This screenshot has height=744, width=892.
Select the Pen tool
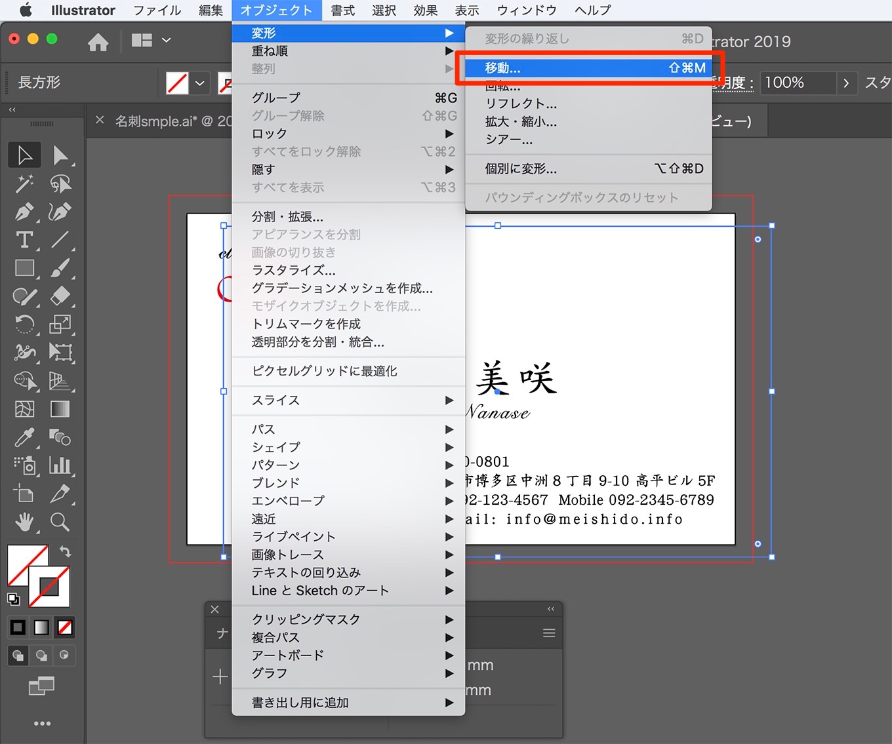[25, 212]
